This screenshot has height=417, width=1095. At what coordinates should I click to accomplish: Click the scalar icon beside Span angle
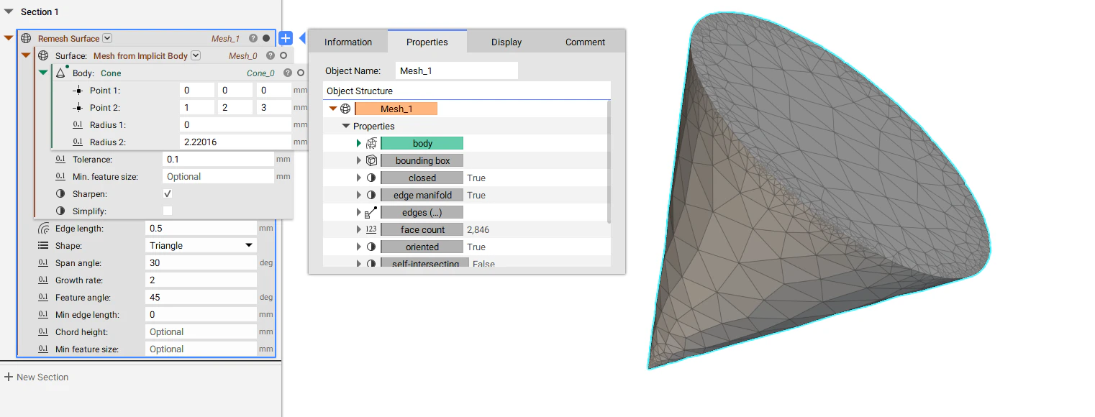pyautogui.click(x=43, y=262)
